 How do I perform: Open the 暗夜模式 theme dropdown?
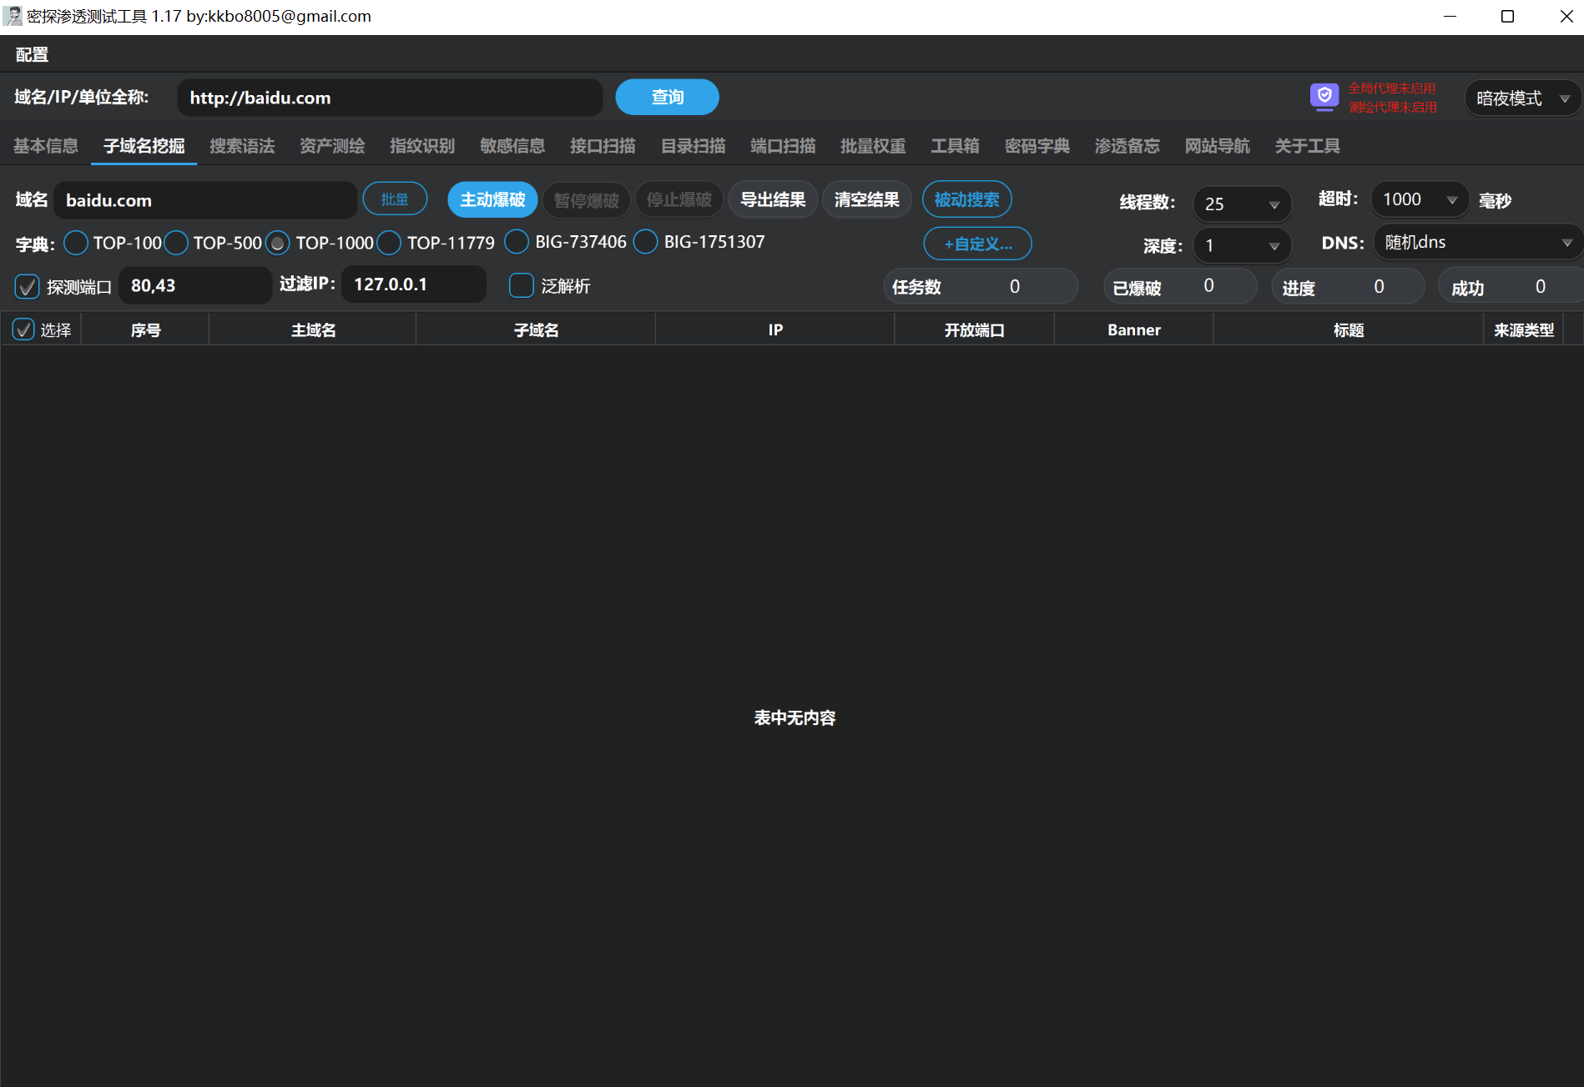tap(1522, 98)
